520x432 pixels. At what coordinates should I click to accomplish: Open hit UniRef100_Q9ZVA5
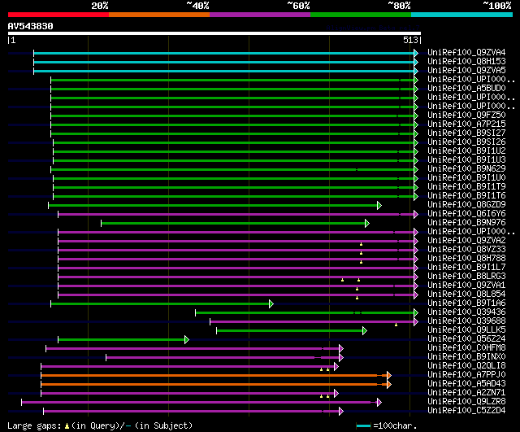[466, 70]
